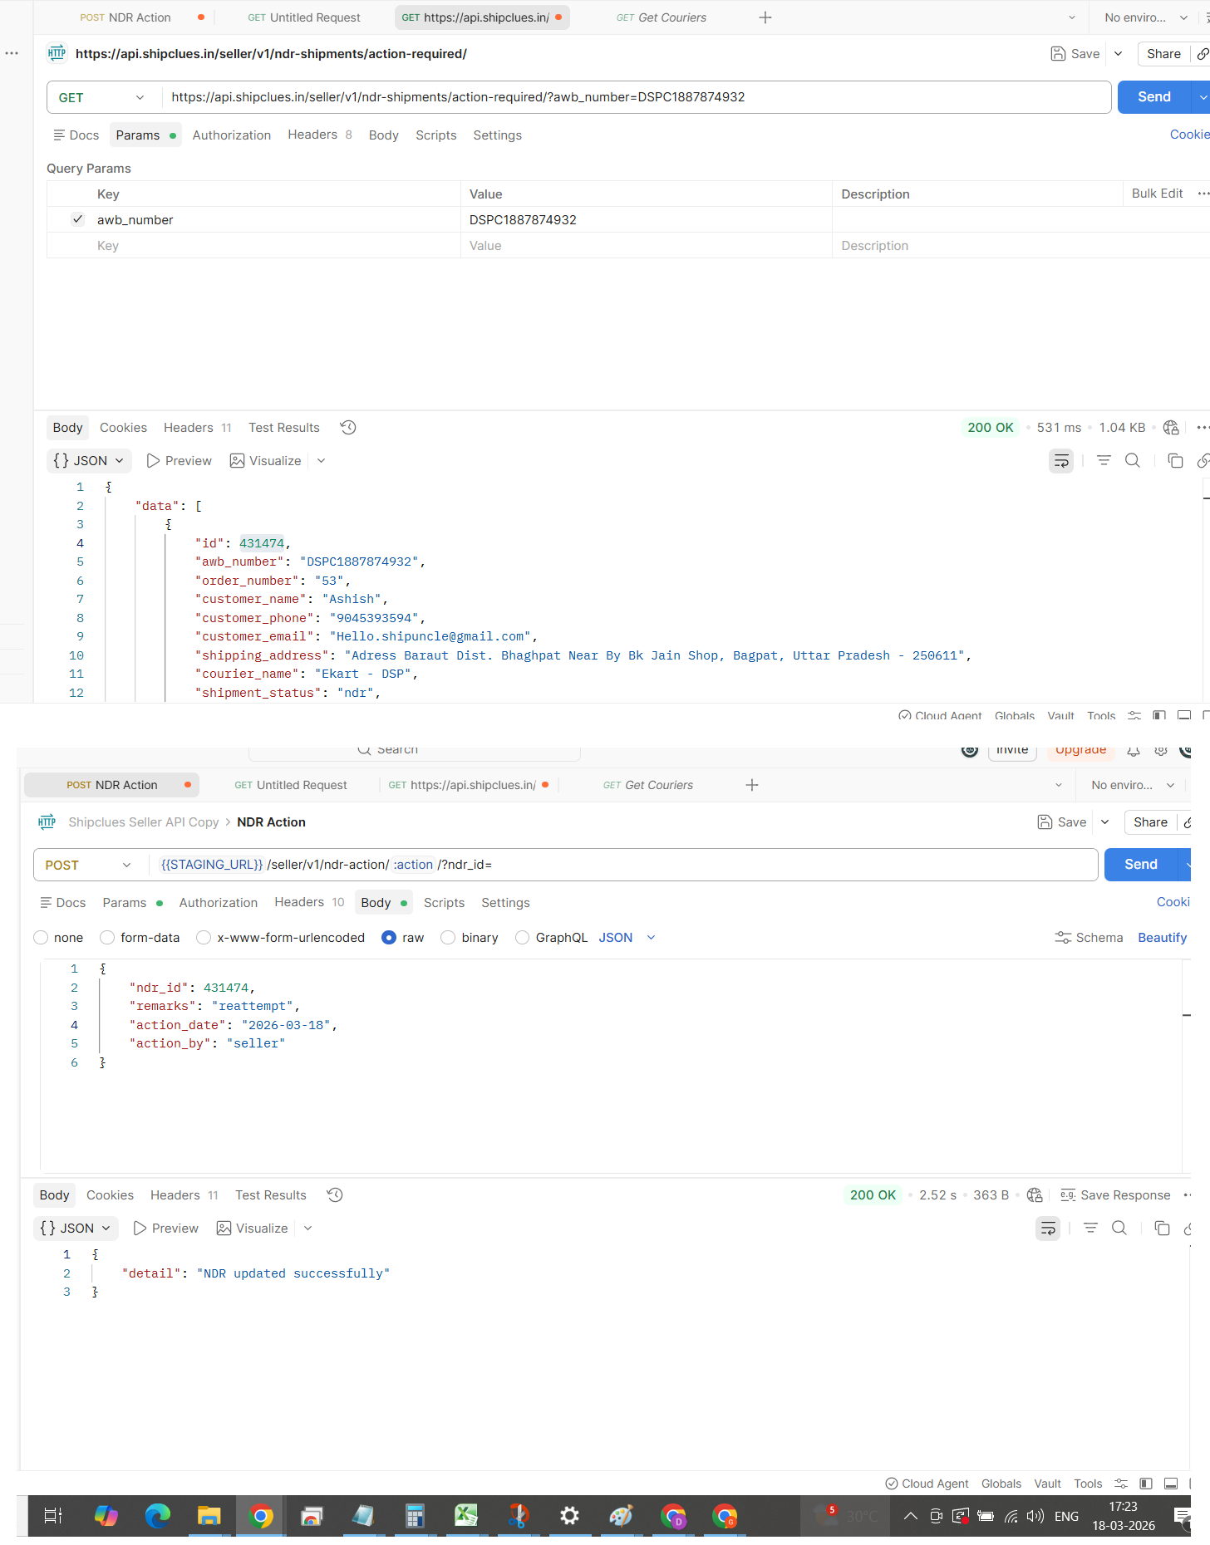This screenshot has height=1545, width=1210.
Task: Open raw body JSON language dropdown
Action: 627,937
